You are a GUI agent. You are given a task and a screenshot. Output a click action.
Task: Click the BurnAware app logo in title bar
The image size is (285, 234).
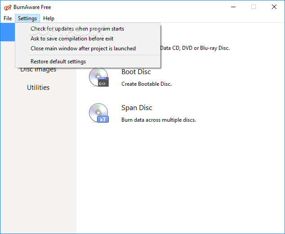pos(8,7)
